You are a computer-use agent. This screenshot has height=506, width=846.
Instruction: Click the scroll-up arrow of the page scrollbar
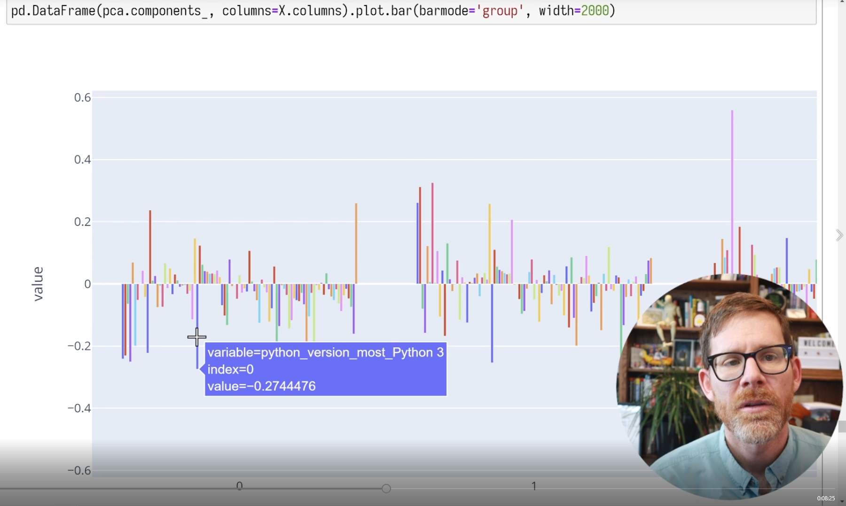tap(842, 3)
